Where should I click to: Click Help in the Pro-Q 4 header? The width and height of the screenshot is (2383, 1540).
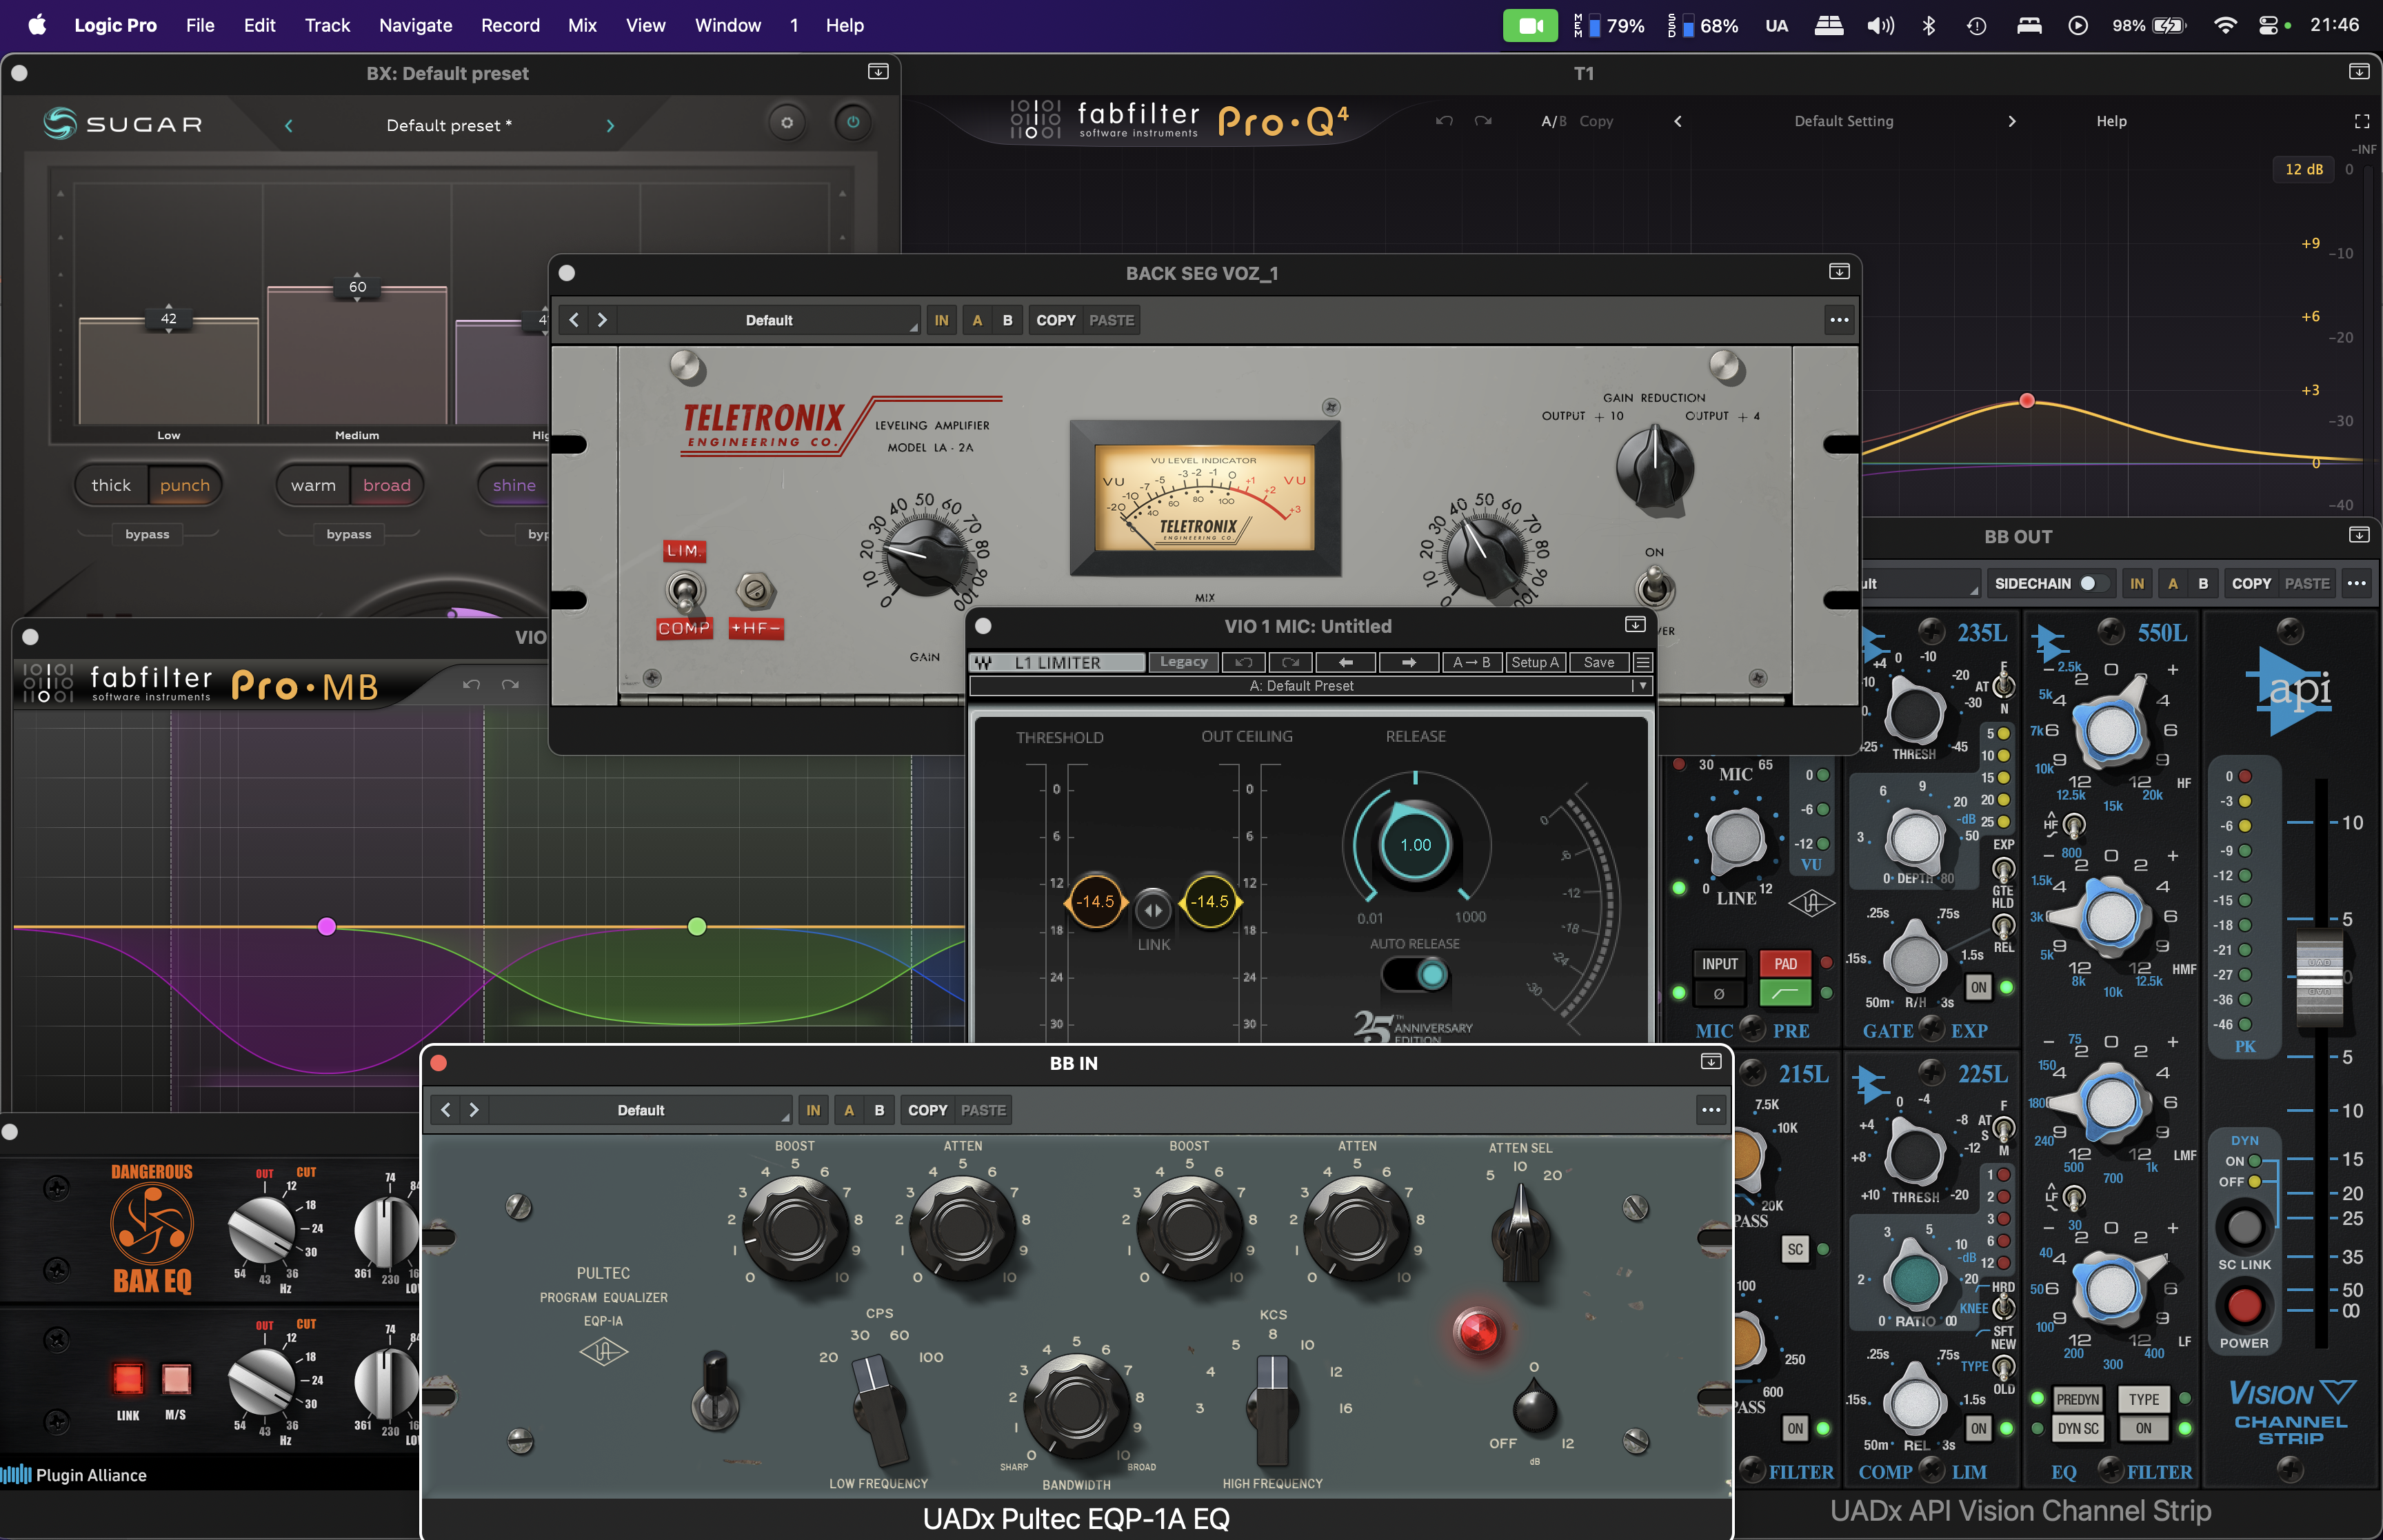tap(2111, 121)
